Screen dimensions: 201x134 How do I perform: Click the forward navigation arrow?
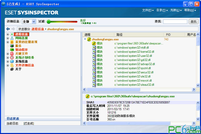[x=13, y=29]
